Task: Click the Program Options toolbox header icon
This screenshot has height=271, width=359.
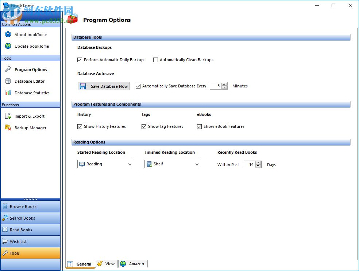Action: 73,19
